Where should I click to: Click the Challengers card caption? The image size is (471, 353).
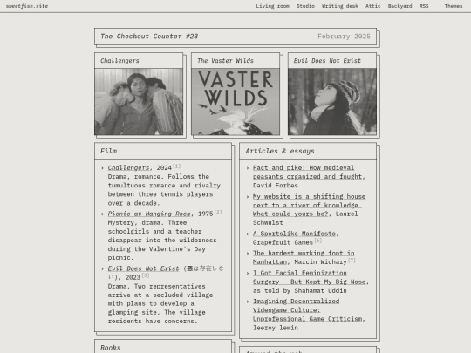point(119,61)
